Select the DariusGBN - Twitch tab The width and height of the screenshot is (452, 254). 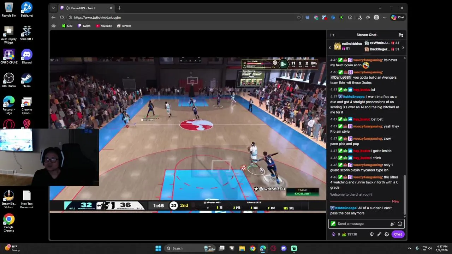click(86, 8)
